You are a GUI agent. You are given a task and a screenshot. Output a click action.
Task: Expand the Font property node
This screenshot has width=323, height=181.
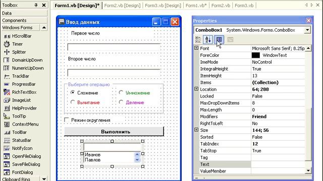coord(196,48)
